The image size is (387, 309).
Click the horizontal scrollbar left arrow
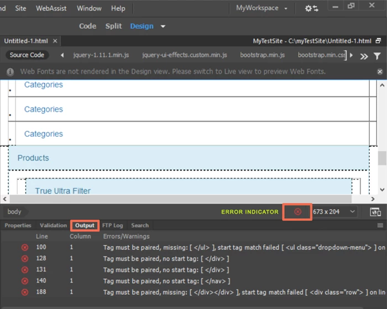click(x=4, y=199)
